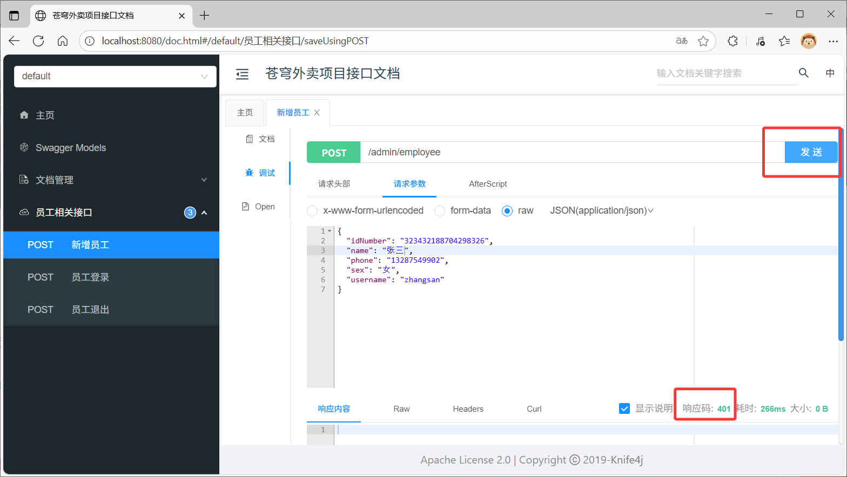Screen dimensions: 847x477
Task: Switch to AfterScript tab
Action: coord(488,184)
